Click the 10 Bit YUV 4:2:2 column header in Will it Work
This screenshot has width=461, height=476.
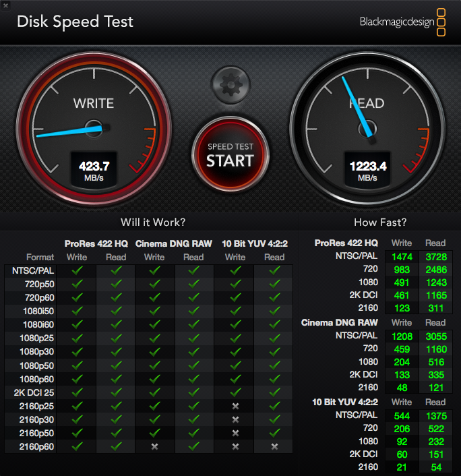[255, 243]
